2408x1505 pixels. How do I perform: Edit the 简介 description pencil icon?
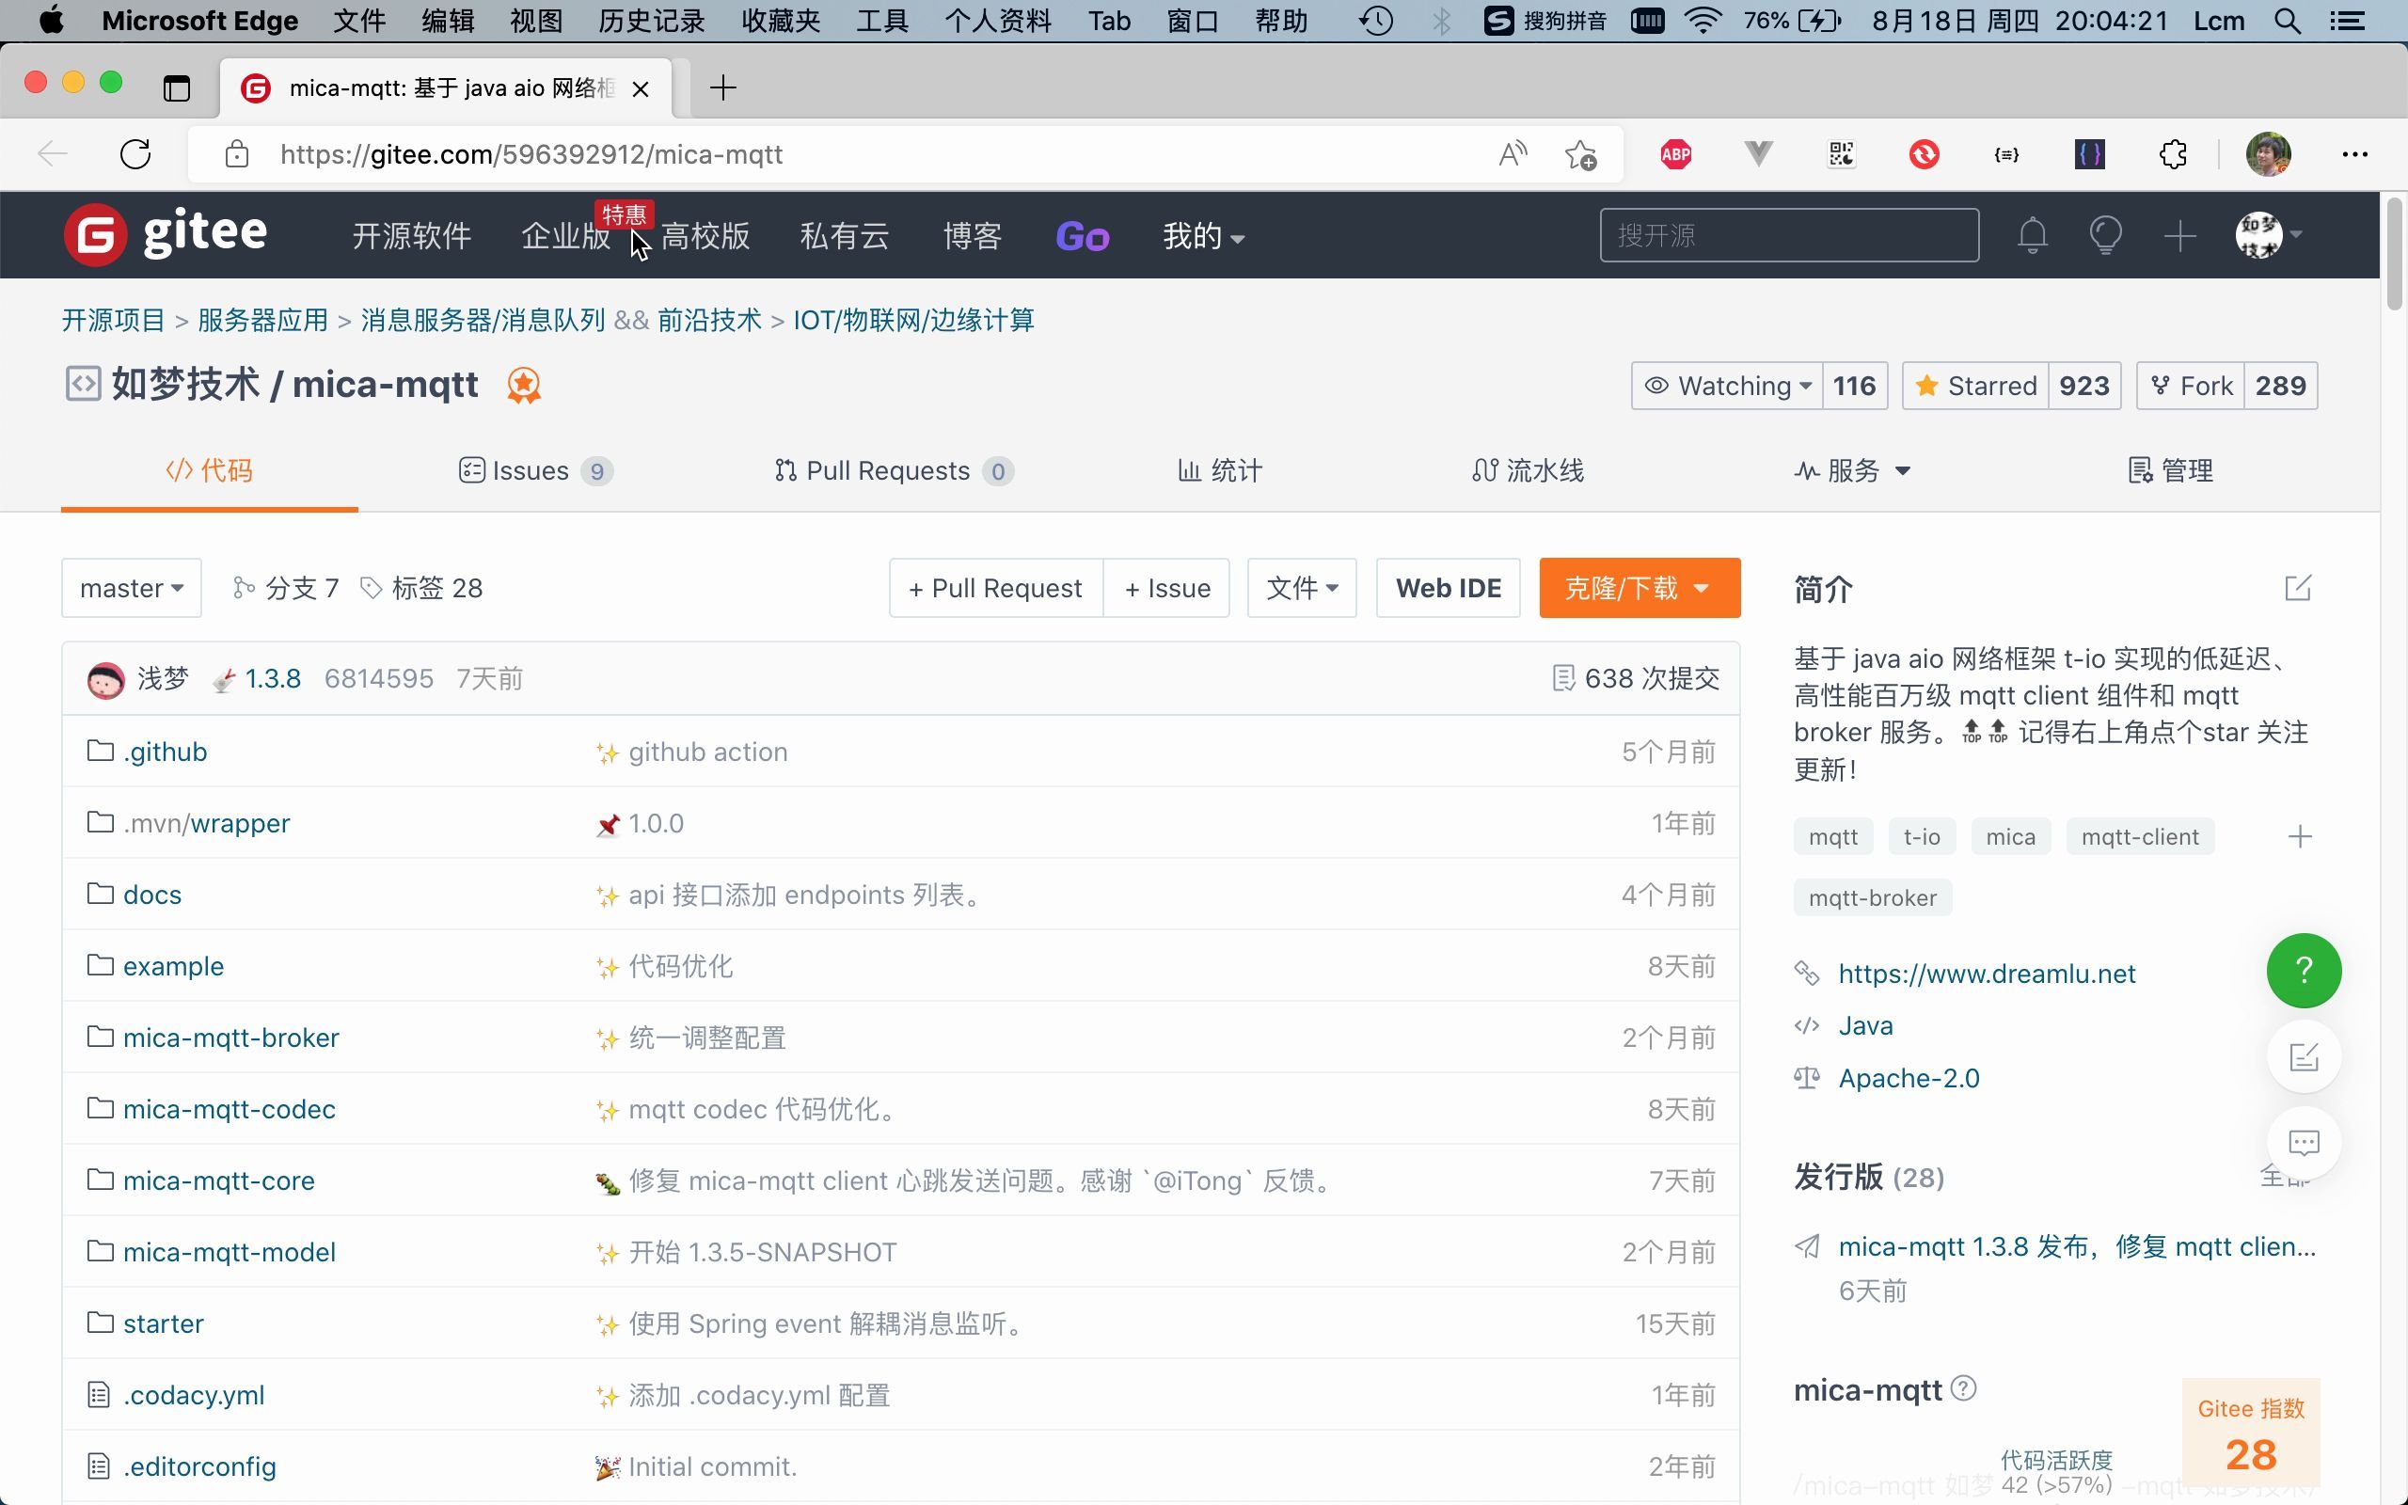click(x=2298, y=588)
